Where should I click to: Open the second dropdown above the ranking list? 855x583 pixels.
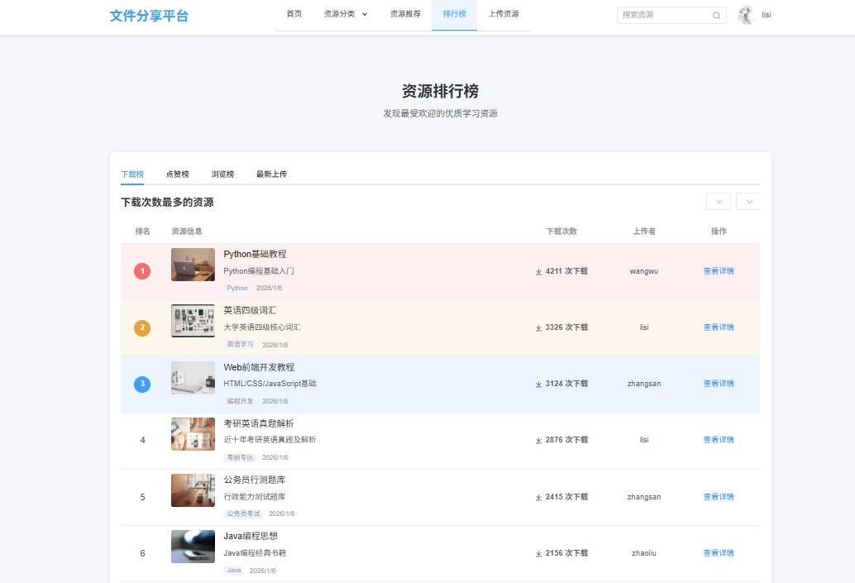tap(748, 201)
